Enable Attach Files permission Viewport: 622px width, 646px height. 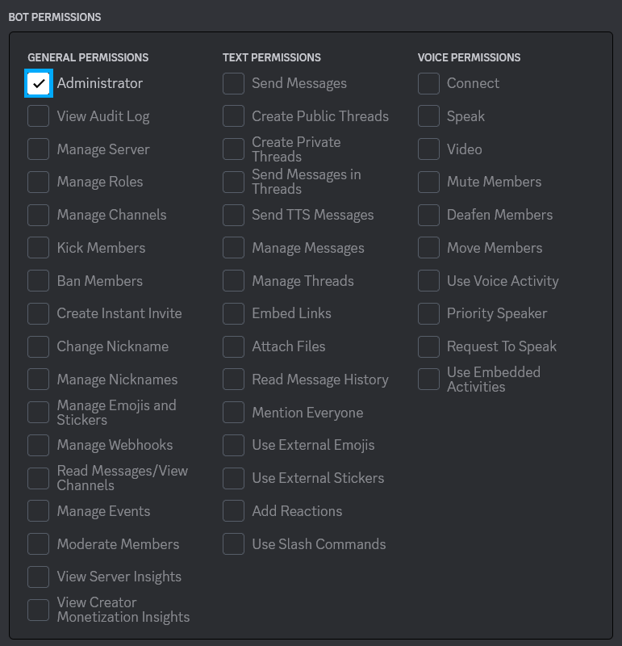click(x=233, y=346)
